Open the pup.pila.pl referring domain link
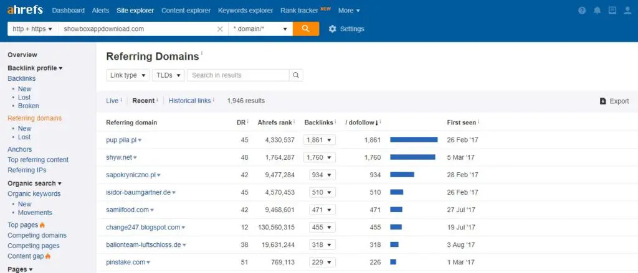Screen dimensions: 638x273 click(121, 140)
